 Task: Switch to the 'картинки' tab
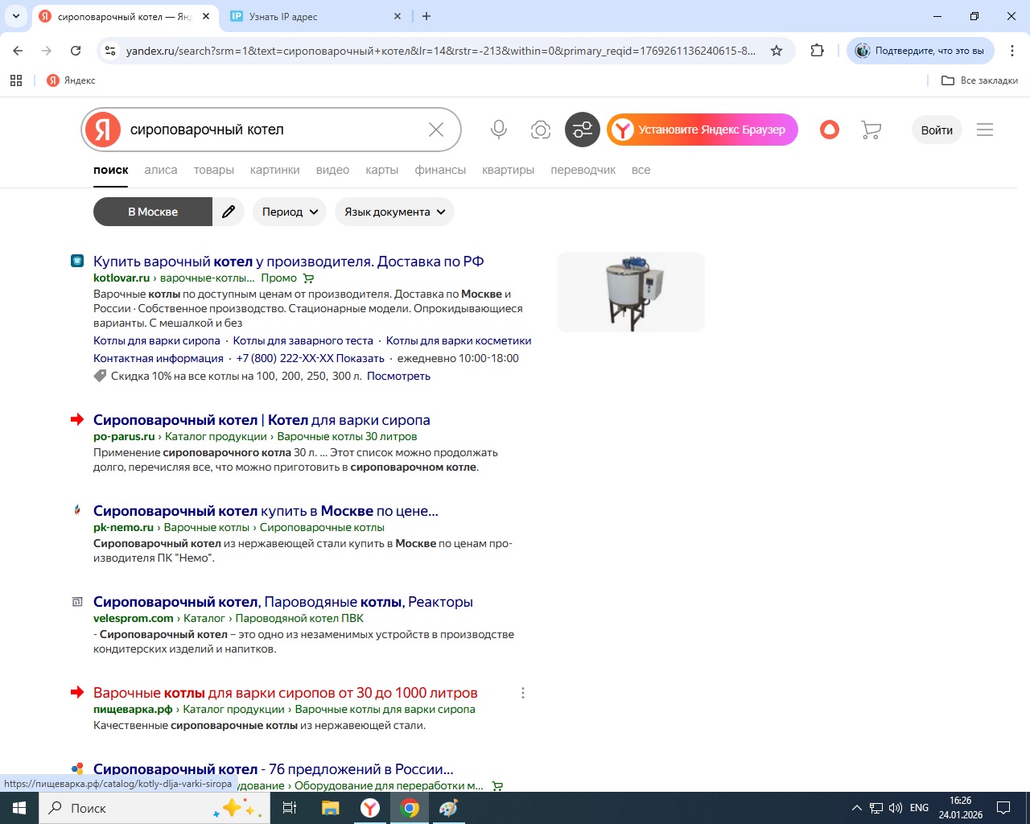click(275, 170)
